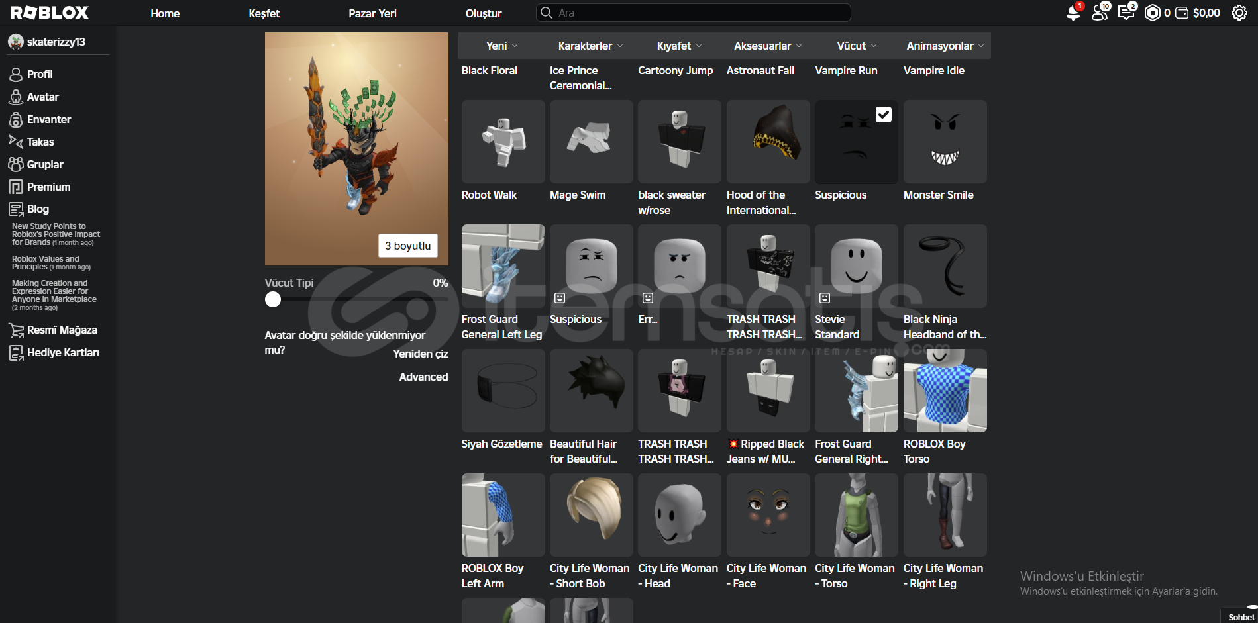Click the Hediye Kartları gift icon
This screenshot has width=1258, height=623.
pyautogui.click(x=16, y=352)
